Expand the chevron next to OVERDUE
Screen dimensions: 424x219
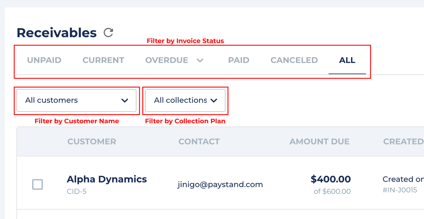pyautogui.click(x=200, y=61)
